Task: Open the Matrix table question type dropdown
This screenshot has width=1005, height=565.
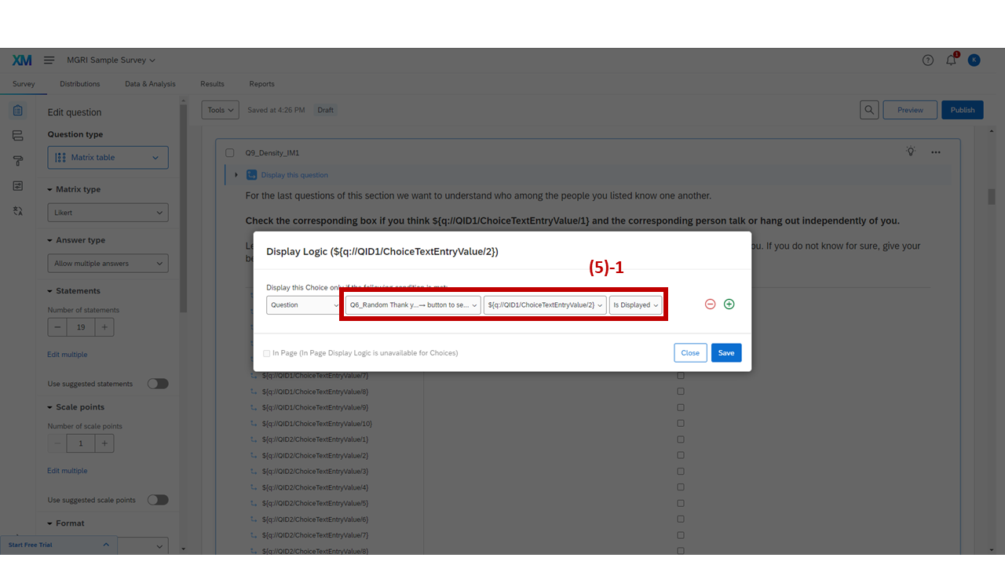Action: [108, 158]
